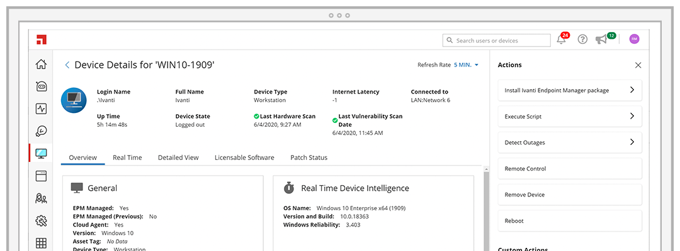This screenshot has width=680, height=251.
Task: Click the '6/4/2020, 9:27 AM' scan date
Action: pos(276,125)
